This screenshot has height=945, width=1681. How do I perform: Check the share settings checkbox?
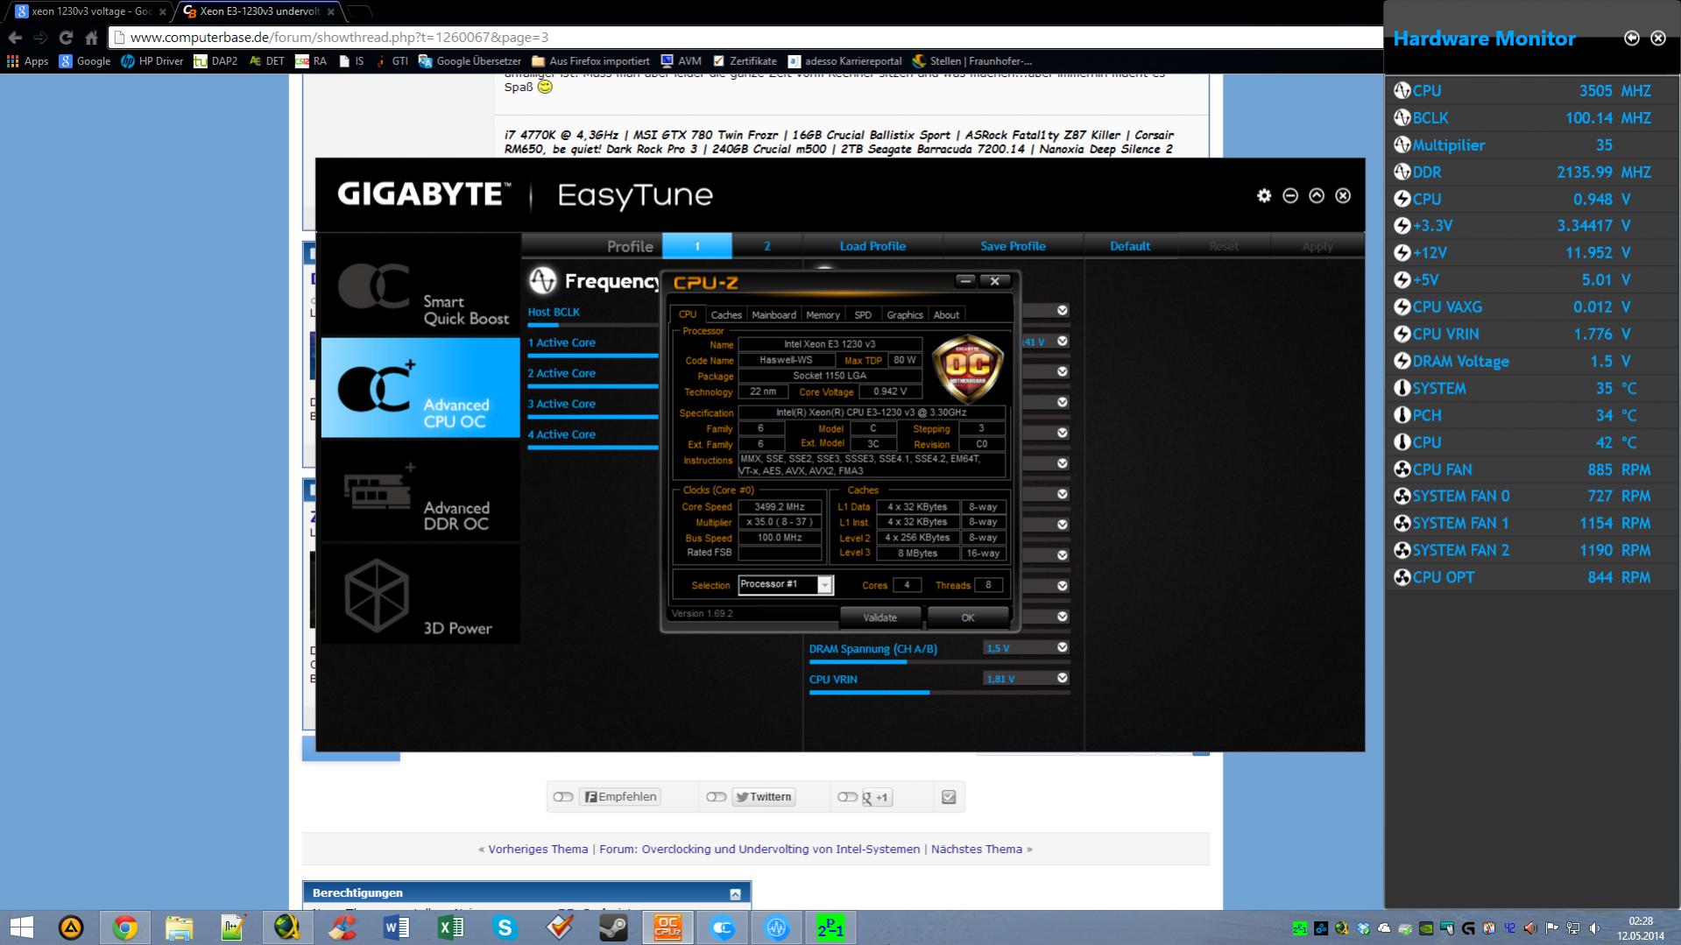pos(949,797)
